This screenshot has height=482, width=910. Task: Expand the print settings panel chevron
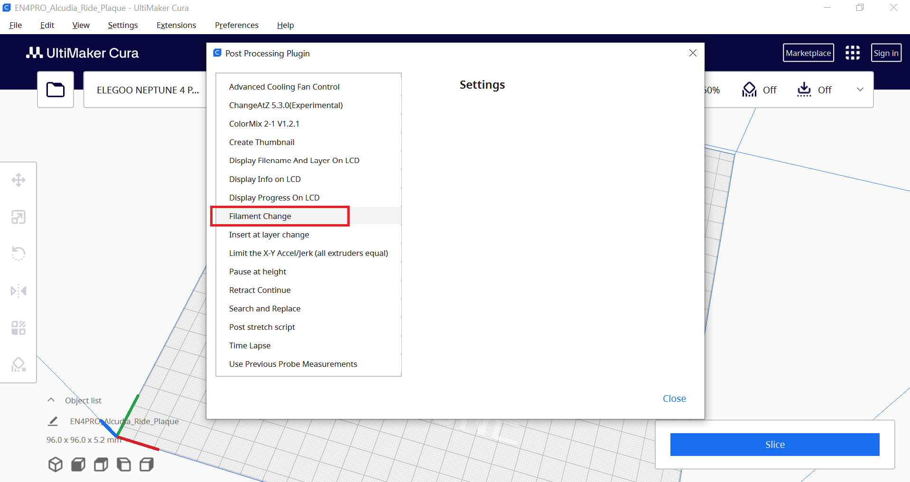860,90
